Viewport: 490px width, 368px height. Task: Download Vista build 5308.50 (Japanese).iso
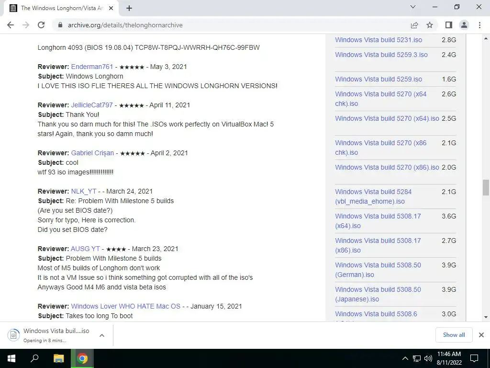coord(378,294)
